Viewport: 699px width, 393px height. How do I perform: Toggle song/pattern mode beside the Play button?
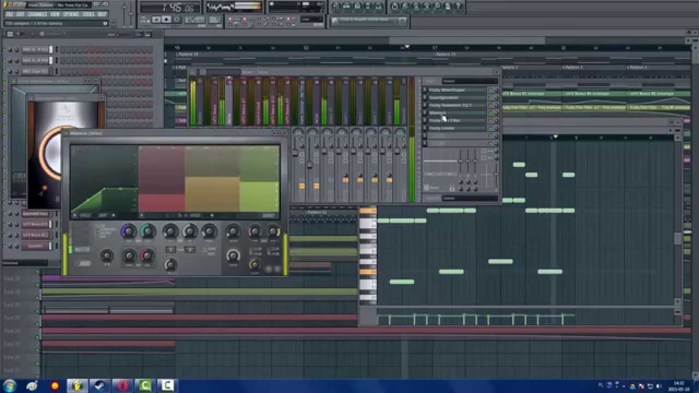pos(145,20)
